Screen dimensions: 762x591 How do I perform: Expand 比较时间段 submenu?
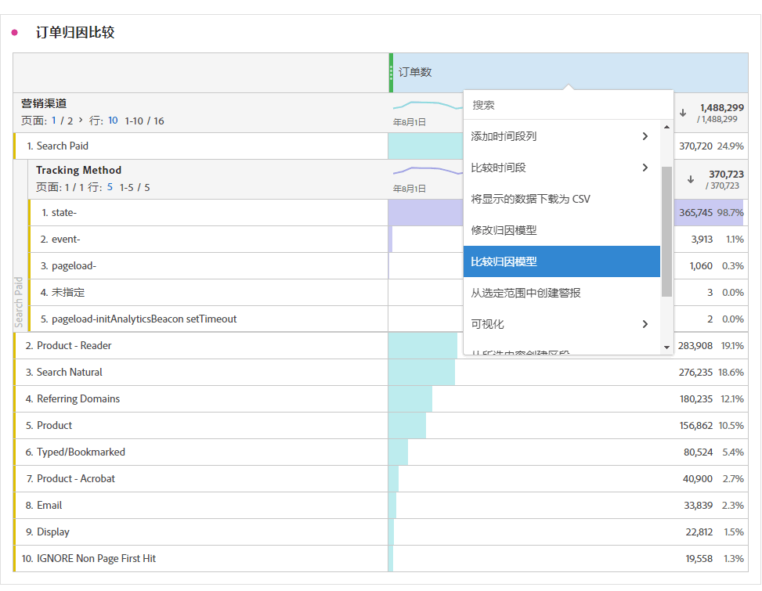pos(645,168)
